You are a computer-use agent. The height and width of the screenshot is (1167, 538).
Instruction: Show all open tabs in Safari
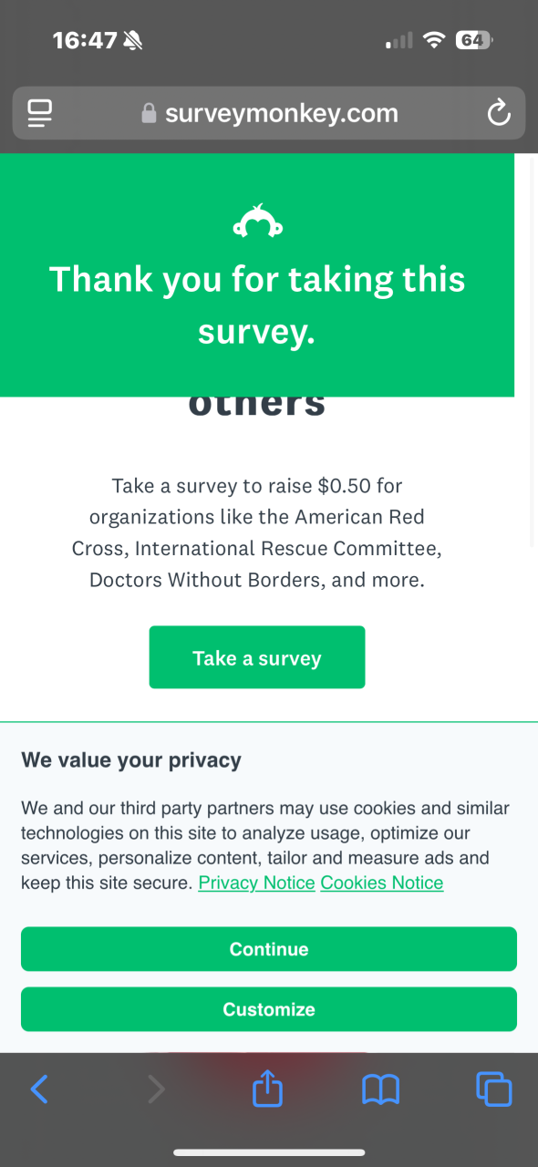494,1089
